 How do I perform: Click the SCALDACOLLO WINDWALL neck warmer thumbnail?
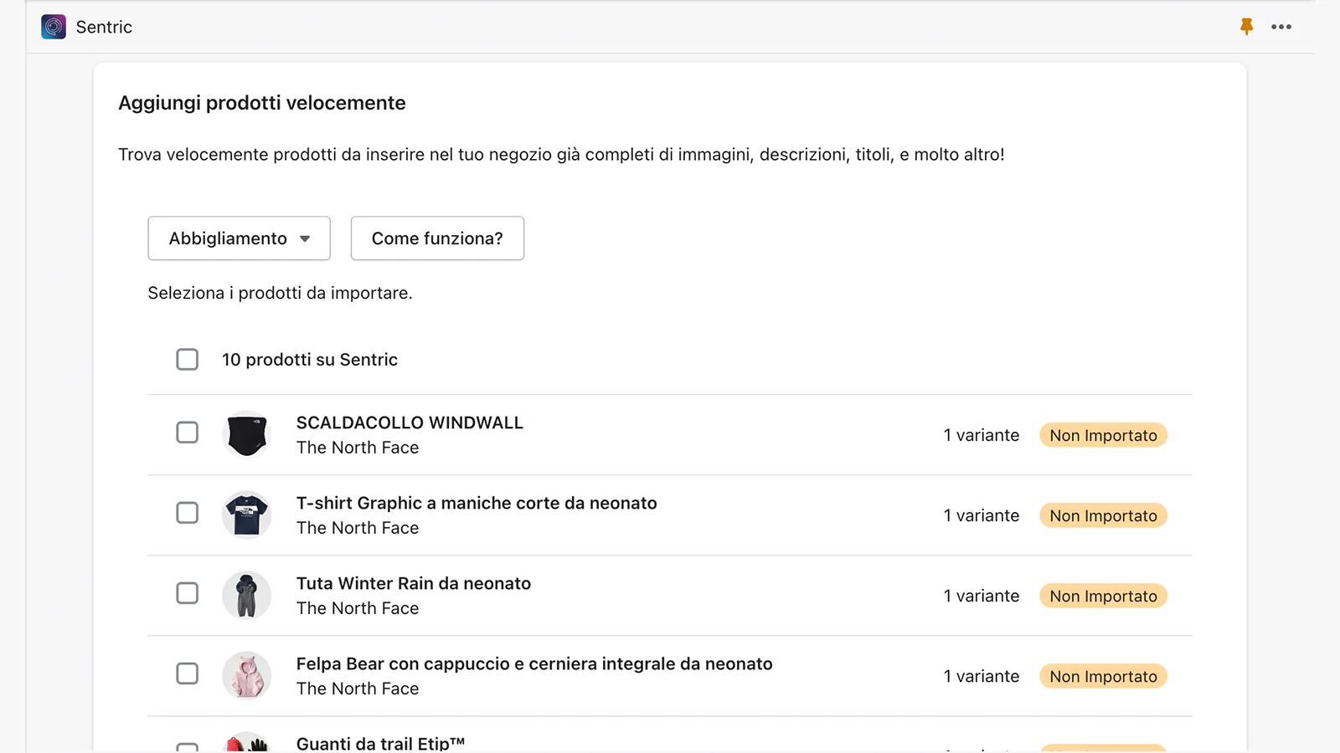point(246,435)
